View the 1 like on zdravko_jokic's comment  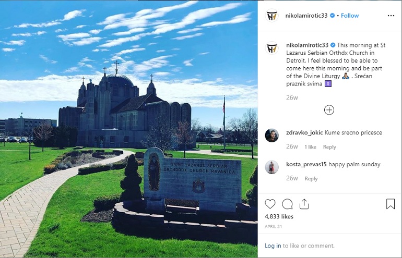(x=310, y=147)
